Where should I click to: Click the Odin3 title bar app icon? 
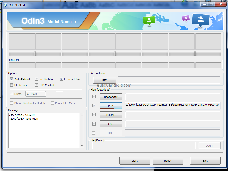point(5,5)
